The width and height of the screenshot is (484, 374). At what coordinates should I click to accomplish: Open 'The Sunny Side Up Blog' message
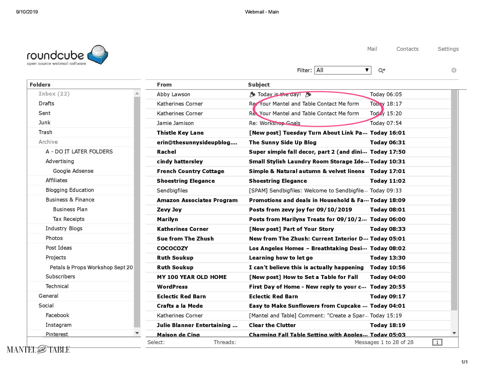click(298, 143)
